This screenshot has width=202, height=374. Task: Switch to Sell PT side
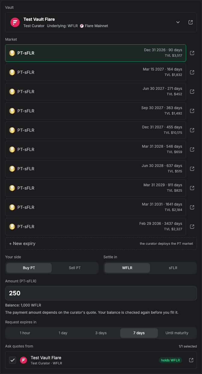tap(75, 268)
